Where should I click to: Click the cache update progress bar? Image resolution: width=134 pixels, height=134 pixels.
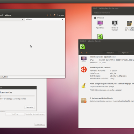(17, 96)
